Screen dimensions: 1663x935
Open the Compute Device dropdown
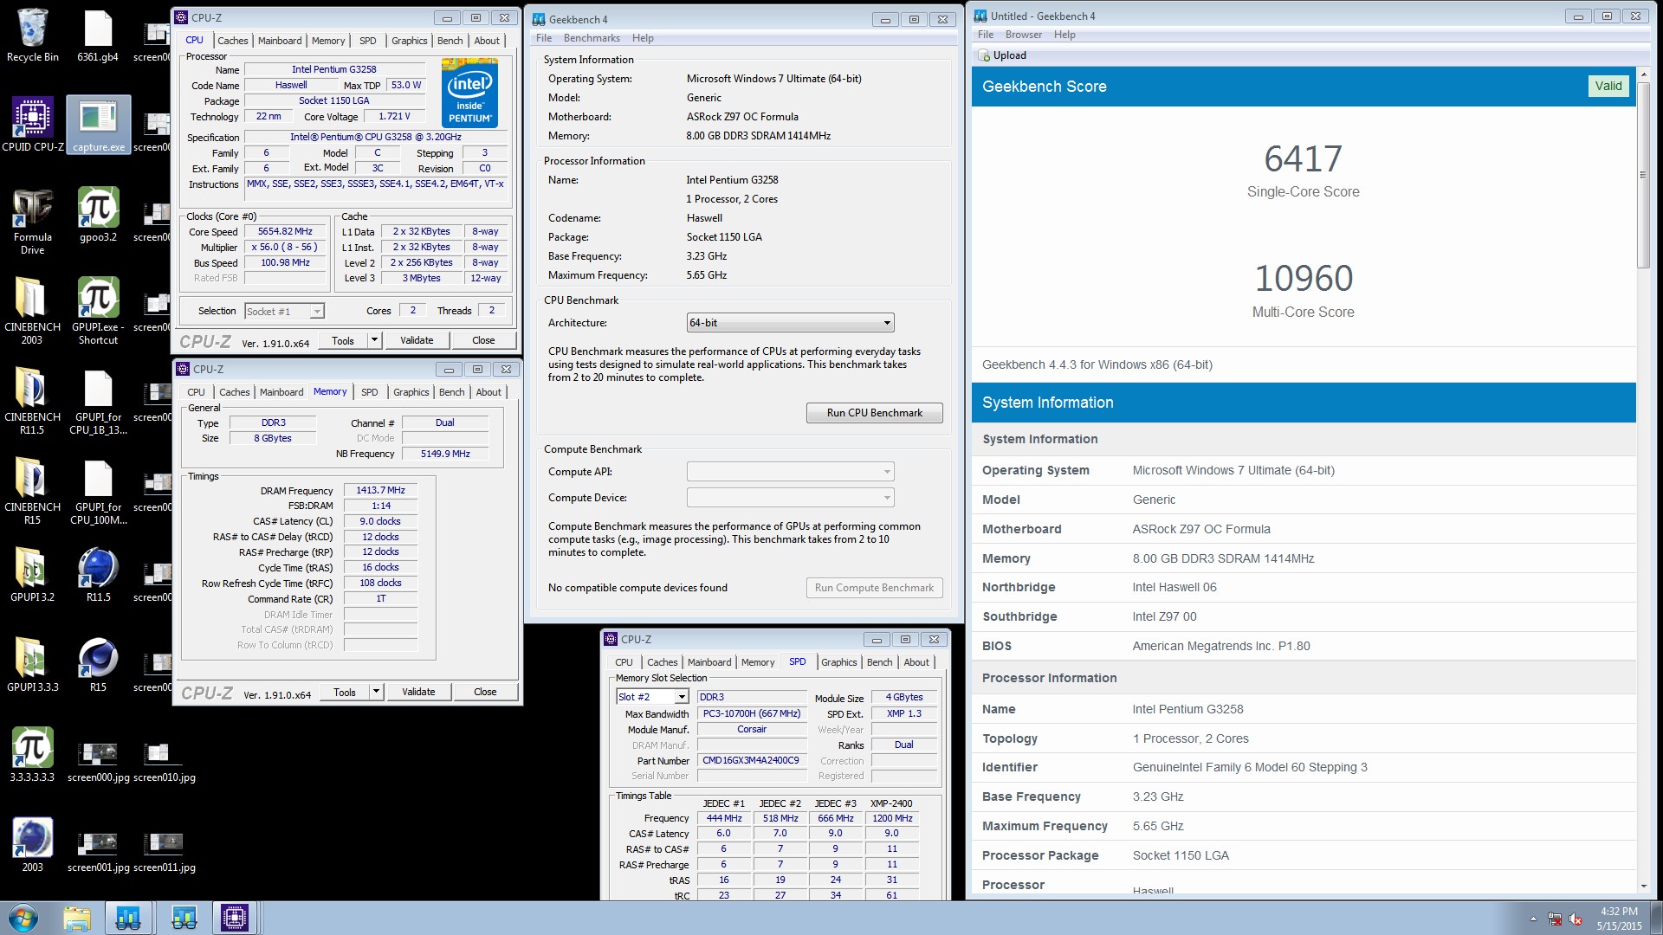[x=790, y=498]
